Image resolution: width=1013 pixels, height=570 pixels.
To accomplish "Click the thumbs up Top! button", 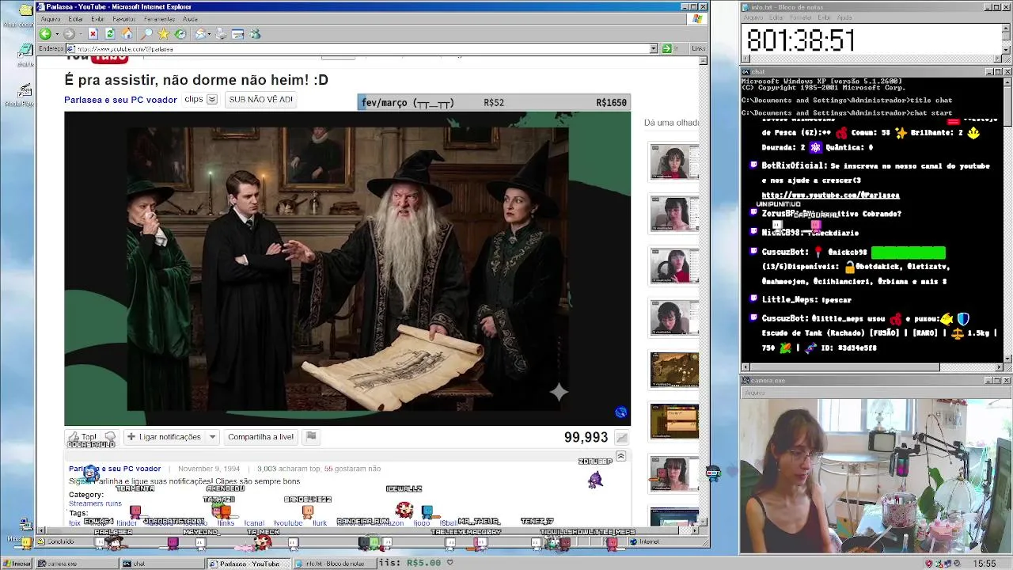I will coord(82,437).
